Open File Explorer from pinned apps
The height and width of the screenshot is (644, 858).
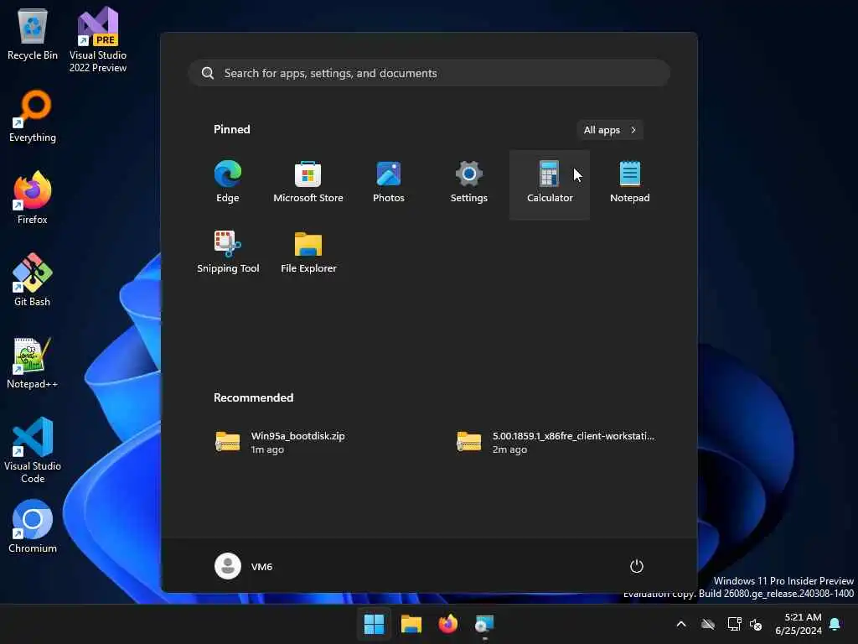click(308, 253)
